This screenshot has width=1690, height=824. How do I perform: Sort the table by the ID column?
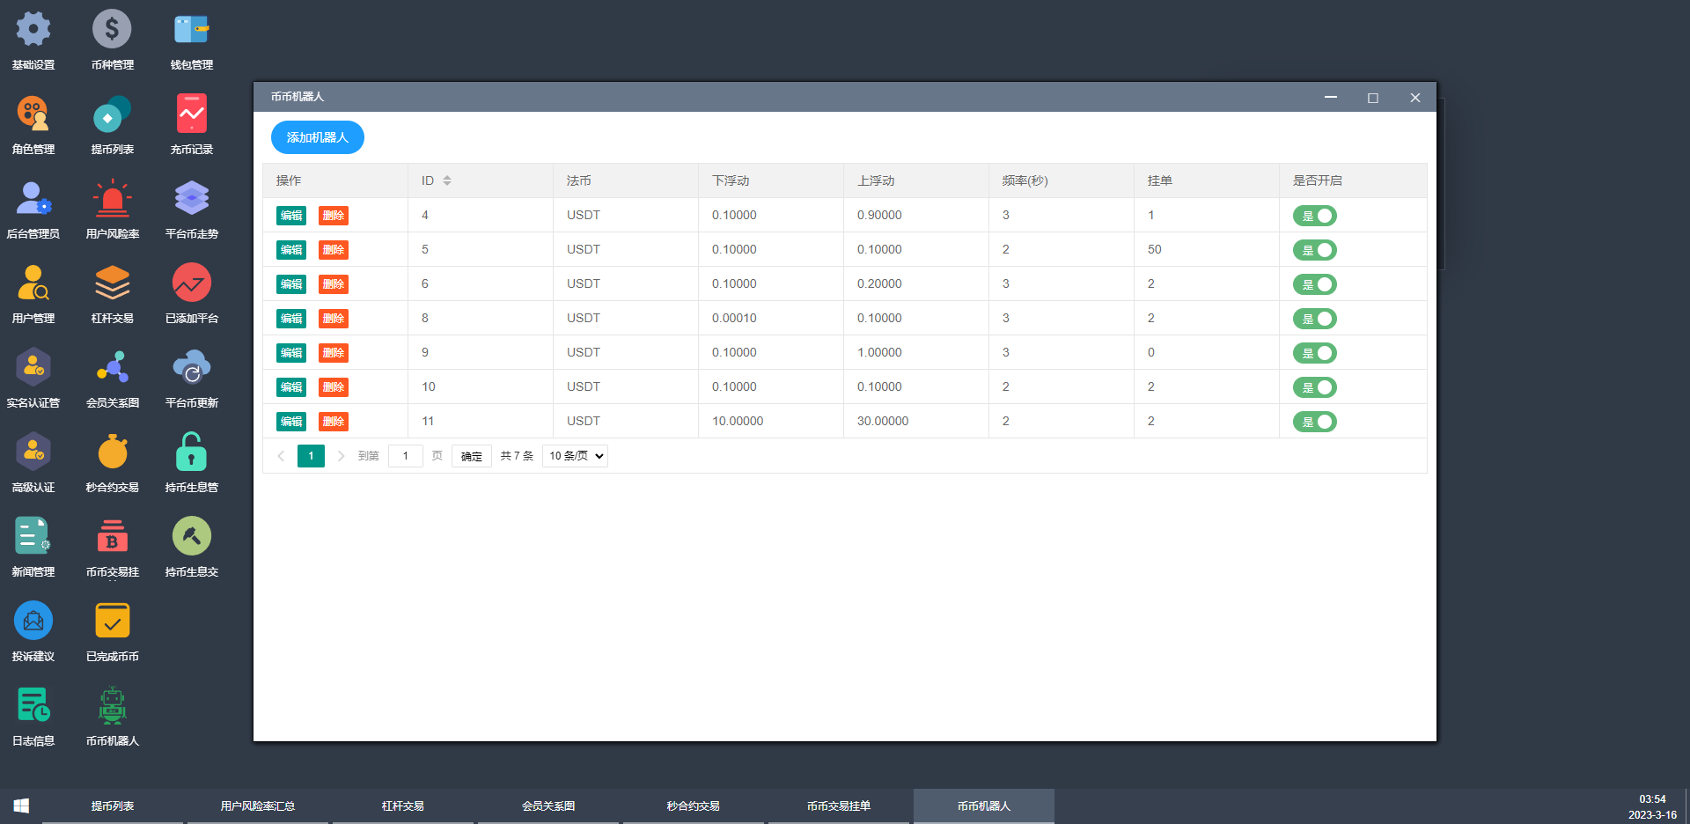pos(447,180)
